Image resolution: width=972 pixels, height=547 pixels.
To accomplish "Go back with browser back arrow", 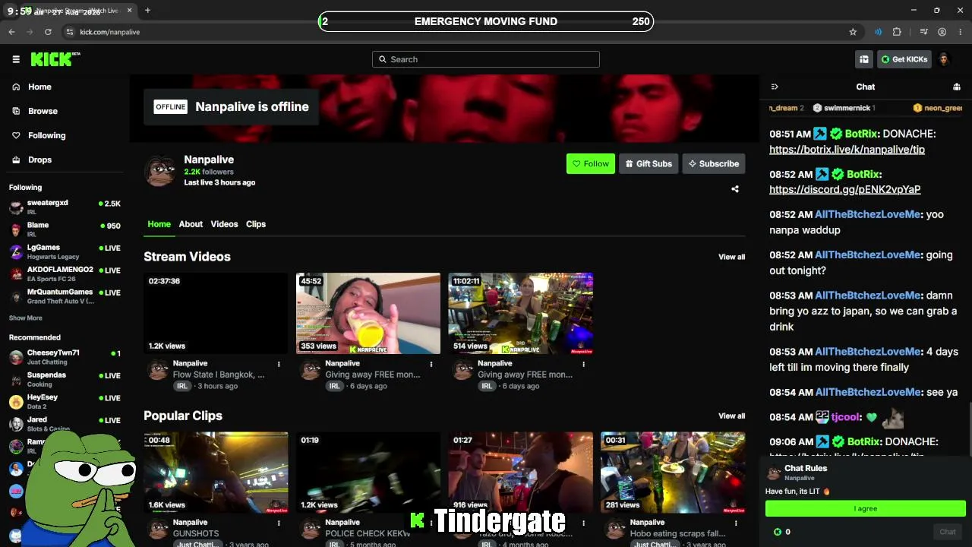I will coord(11,32).
